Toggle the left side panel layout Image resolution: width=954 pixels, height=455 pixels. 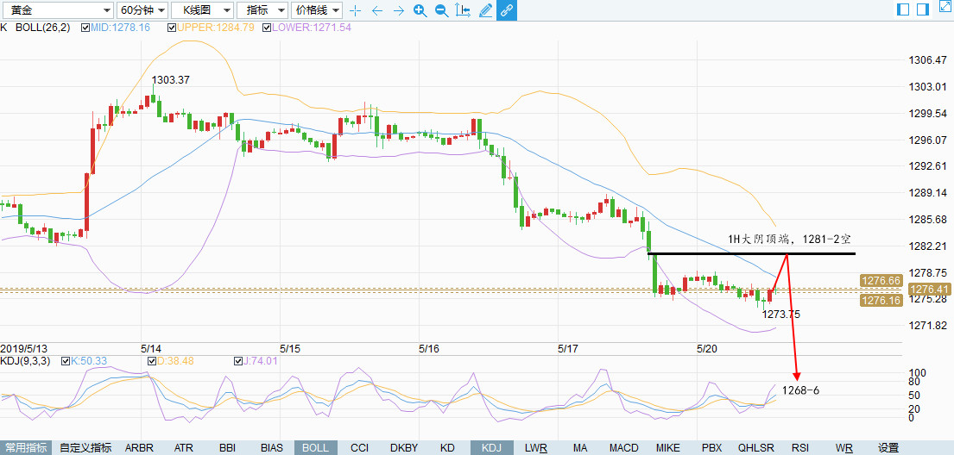[x=903, y=9]
